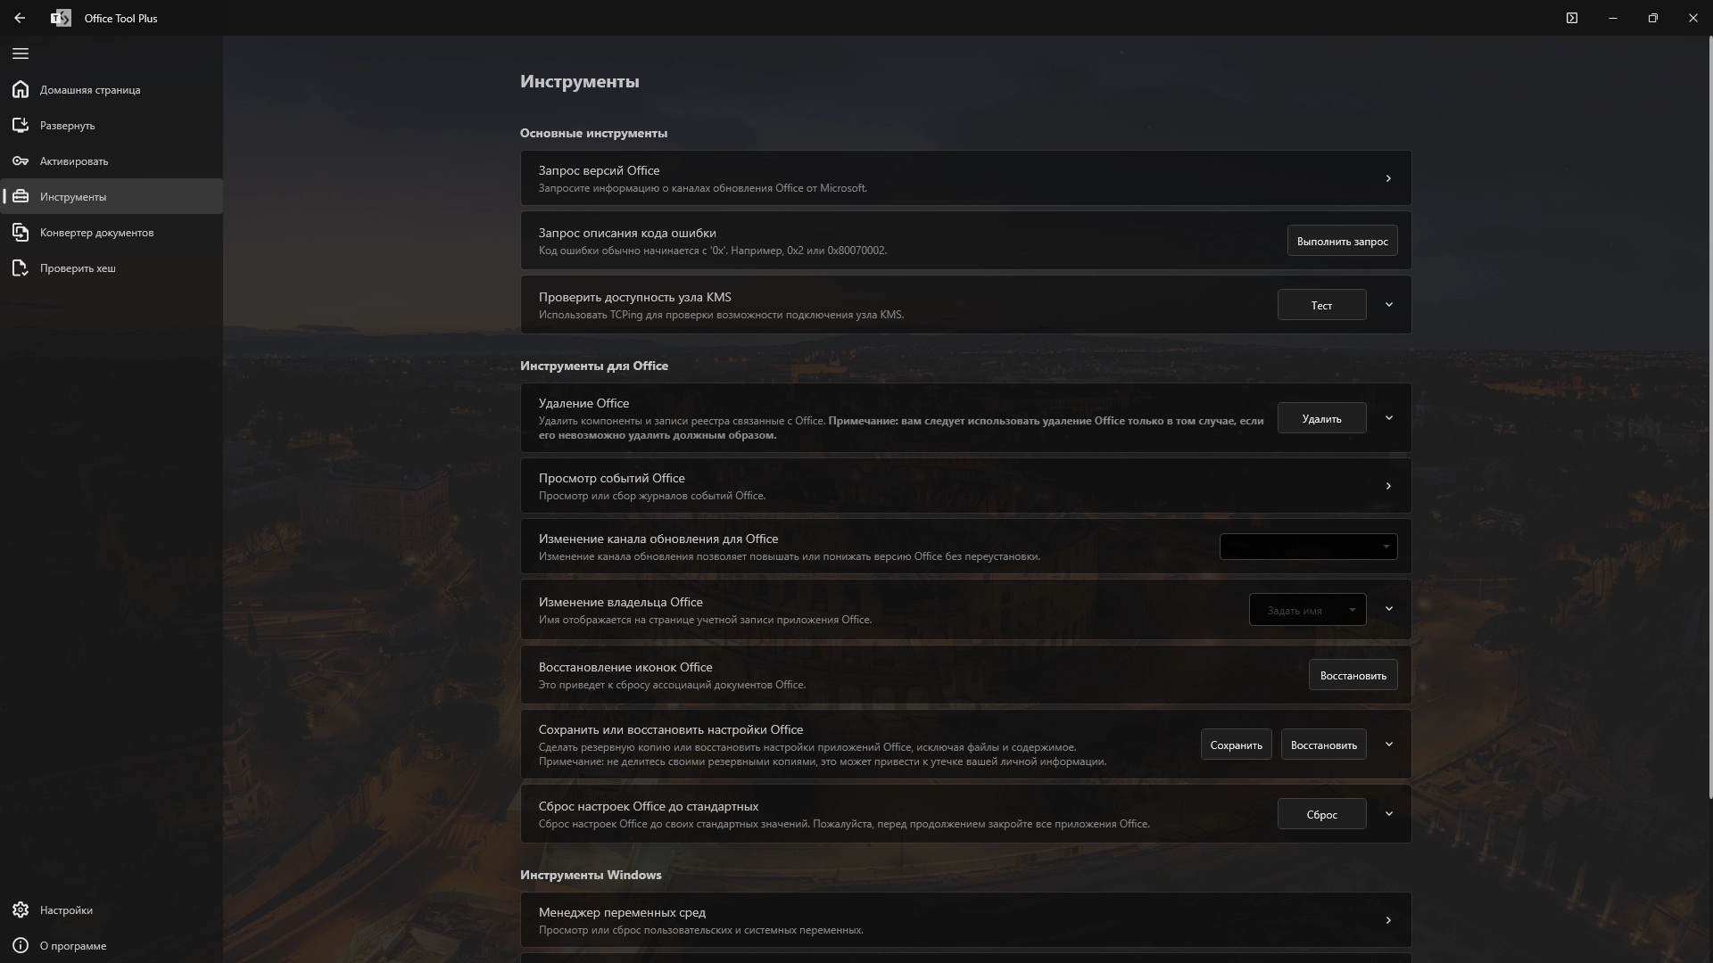
Task: Open the command panel icon in title bar
Action: click(x=1572, y=18)
